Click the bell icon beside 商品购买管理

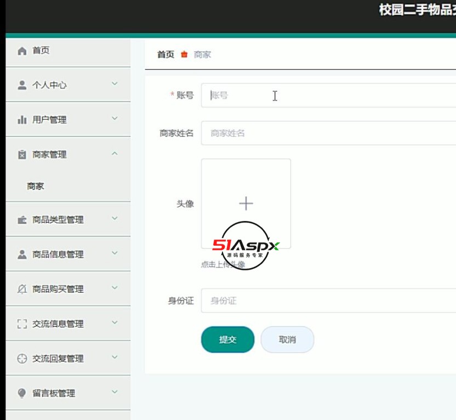(x=22, y=289)
